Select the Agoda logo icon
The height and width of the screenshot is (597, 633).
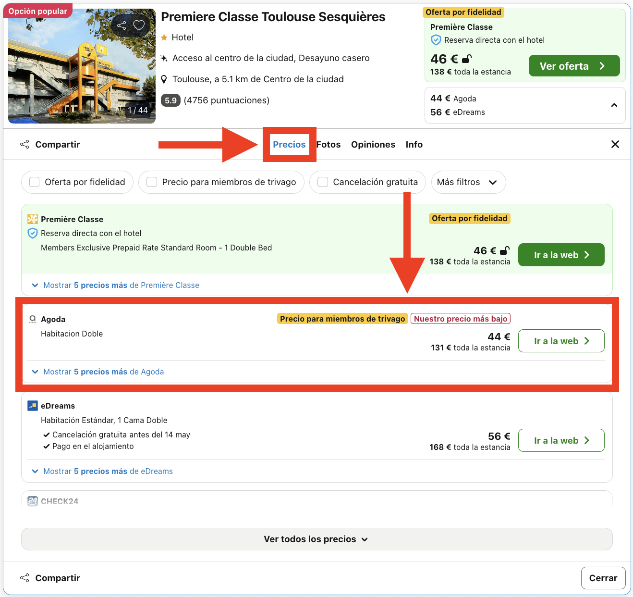point(33,319)
